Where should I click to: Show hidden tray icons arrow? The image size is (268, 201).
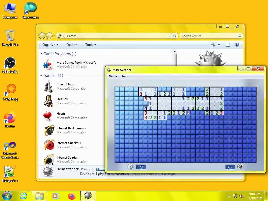[229, 196]
